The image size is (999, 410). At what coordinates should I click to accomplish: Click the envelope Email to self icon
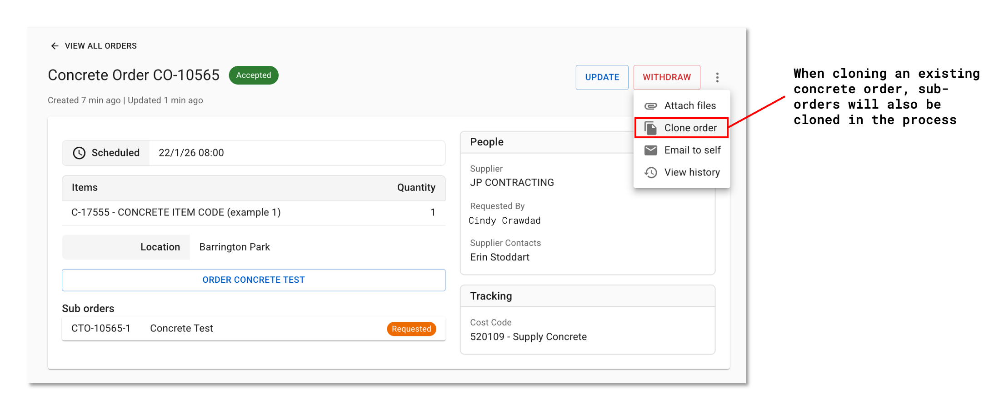[650, 150]
